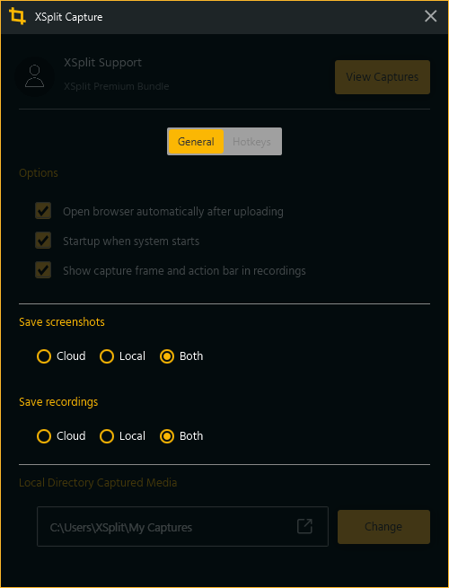Disable Show capture frame and action bar
Image resolution: width=449 pixels, height=588 pixels.
point(43,270)
